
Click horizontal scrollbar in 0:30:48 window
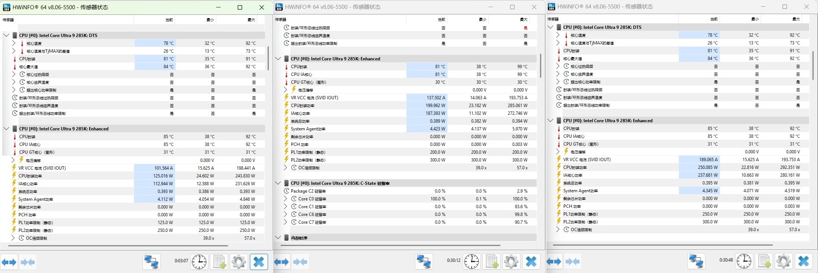663,245
